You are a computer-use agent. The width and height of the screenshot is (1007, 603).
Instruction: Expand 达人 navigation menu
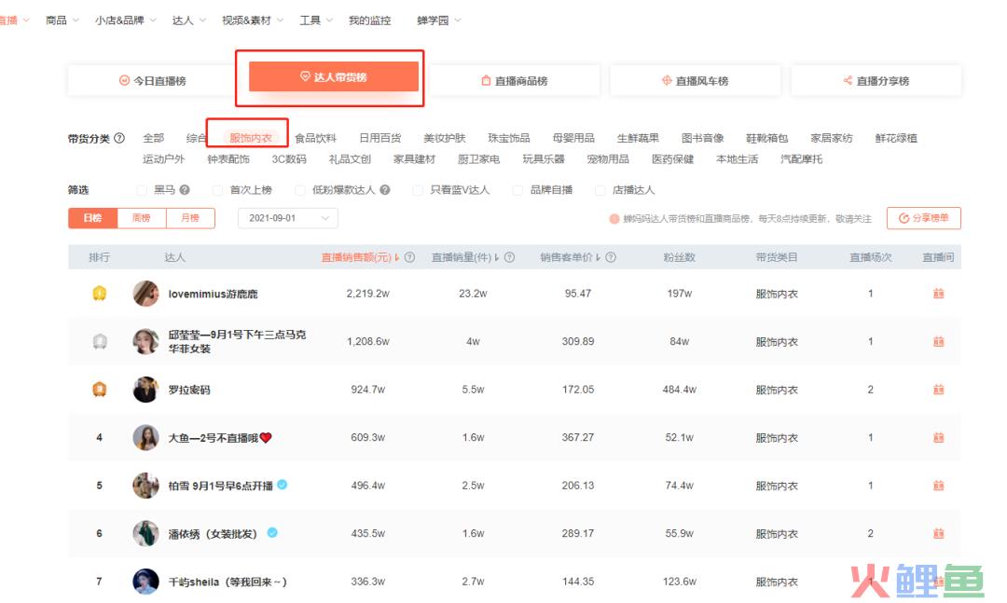[x=188, y=21]
